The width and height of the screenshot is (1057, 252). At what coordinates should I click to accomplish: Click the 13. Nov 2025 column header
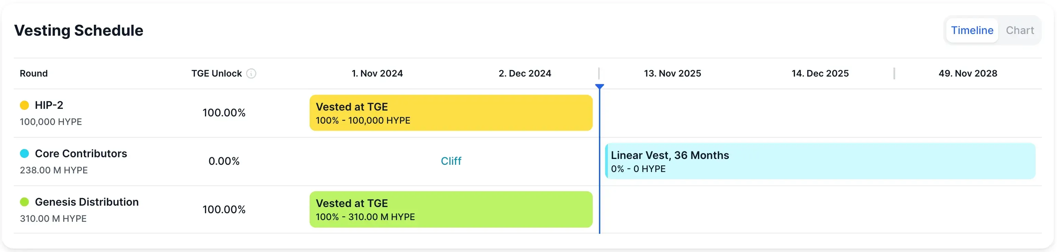point(672,73)
